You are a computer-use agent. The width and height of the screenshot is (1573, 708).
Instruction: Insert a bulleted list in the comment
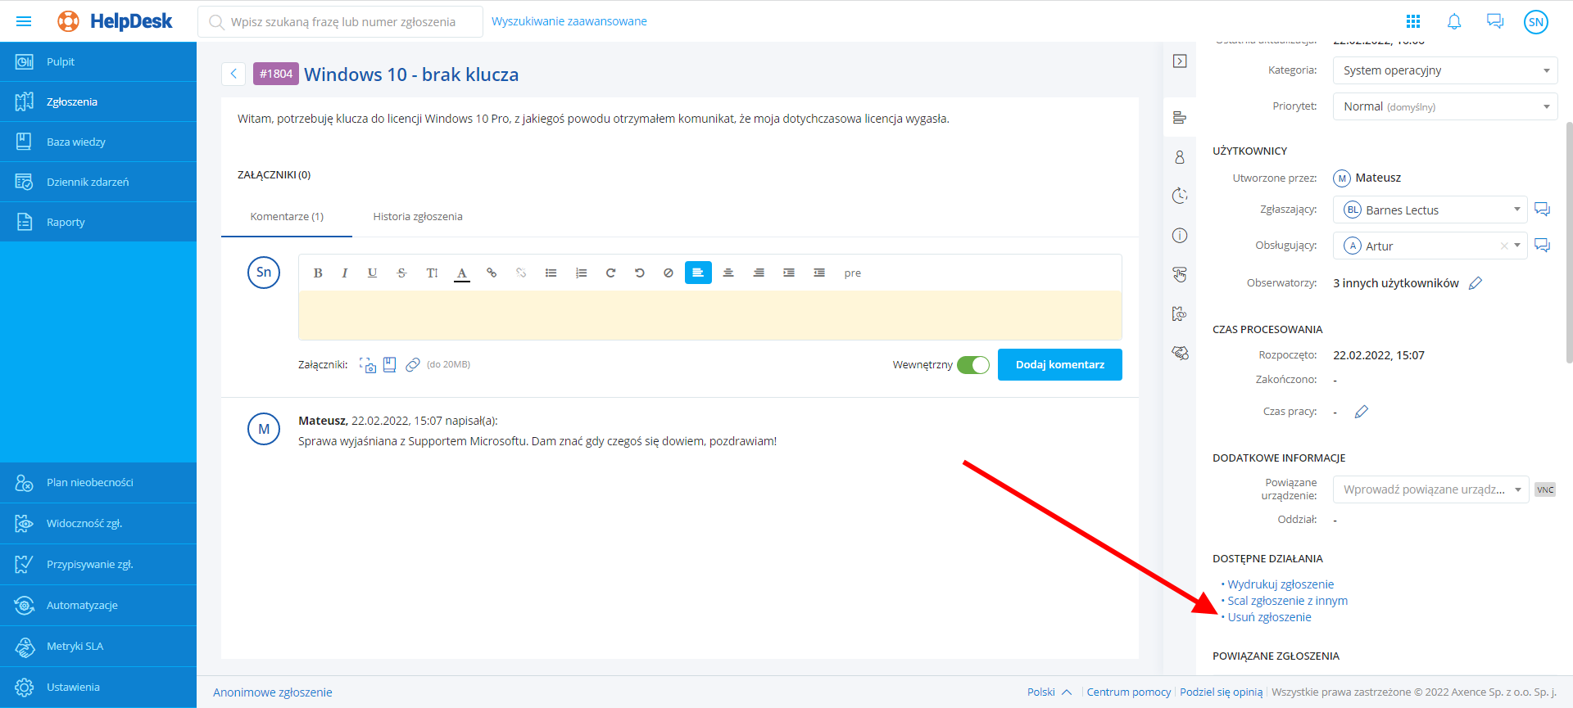coord(551,273)
